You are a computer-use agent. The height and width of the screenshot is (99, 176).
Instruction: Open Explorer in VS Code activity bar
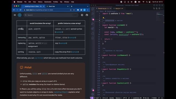point(92,9)
